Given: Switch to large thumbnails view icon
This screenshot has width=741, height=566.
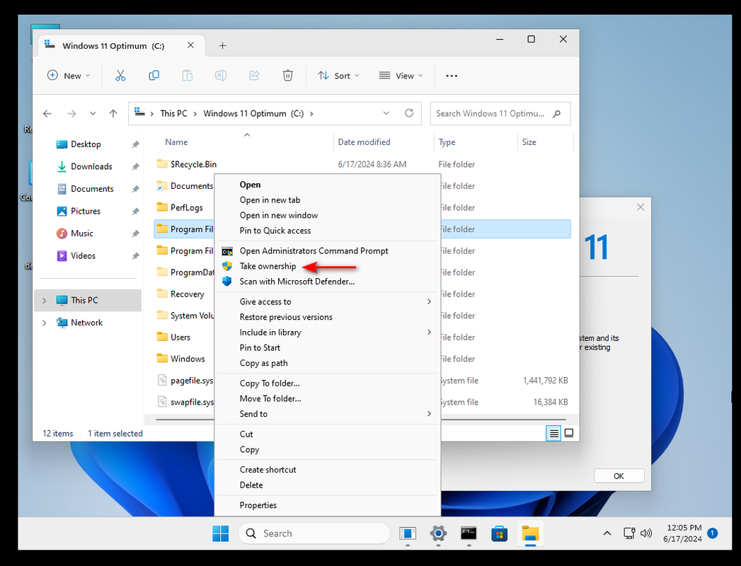Looking at the screenshot, I should (569, 433).
